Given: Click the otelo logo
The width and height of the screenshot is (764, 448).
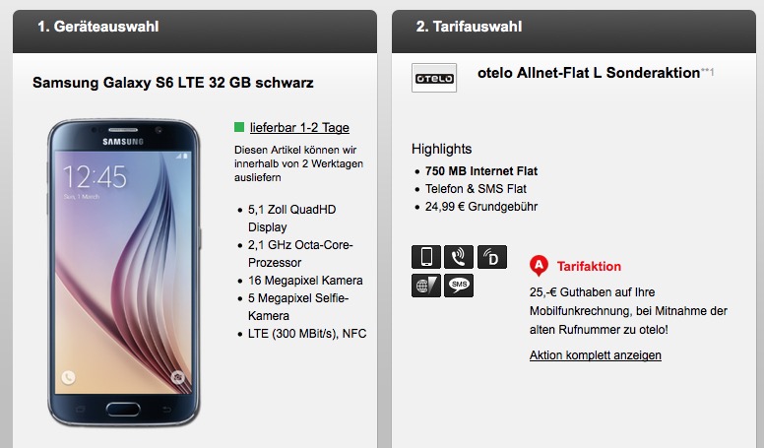Looking at the screenshot, I should coord(434,78).
